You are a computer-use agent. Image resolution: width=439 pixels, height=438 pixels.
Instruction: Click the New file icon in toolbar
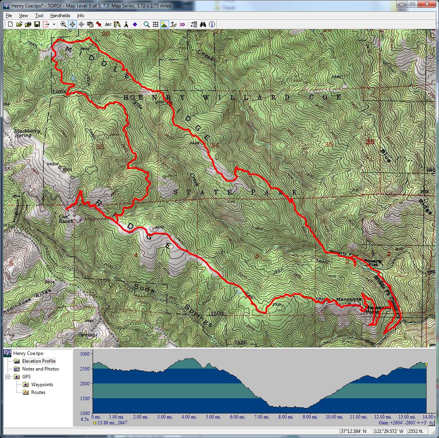coord(11,24)
